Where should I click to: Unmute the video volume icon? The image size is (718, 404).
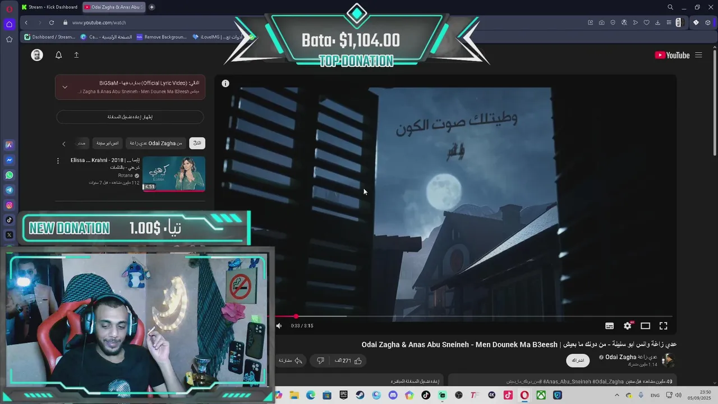[279, 325]
